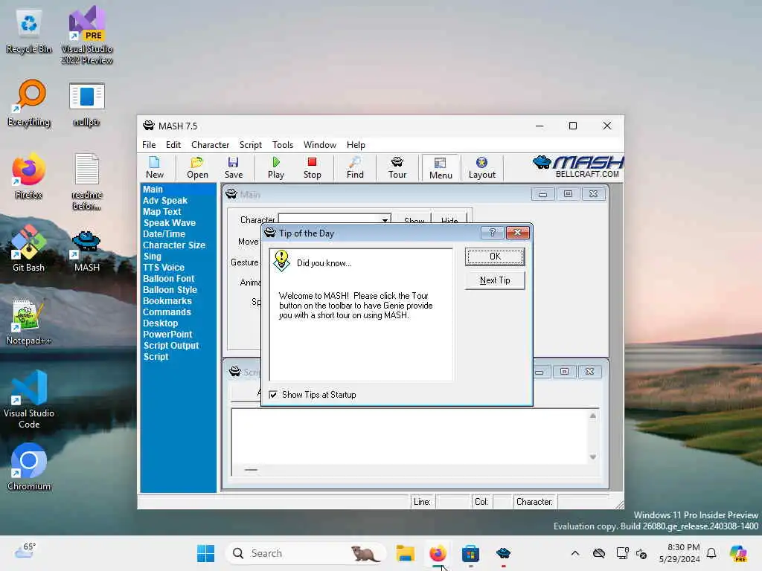Expand the system tray hidden icons chevron
This screenshot has width=762, height=571.
click(575, 553)
